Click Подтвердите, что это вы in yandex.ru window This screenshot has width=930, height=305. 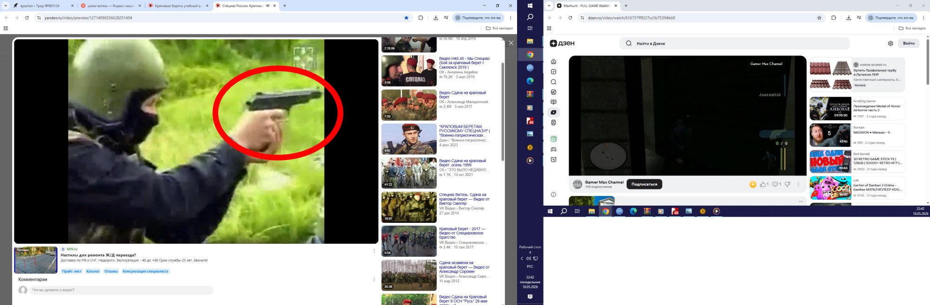[x=478, y=18]
